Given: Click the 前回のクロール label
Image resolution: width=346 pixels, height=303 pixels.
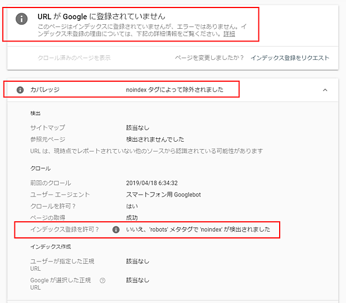Looking at the screenshot, I should (x=51, y=183).
